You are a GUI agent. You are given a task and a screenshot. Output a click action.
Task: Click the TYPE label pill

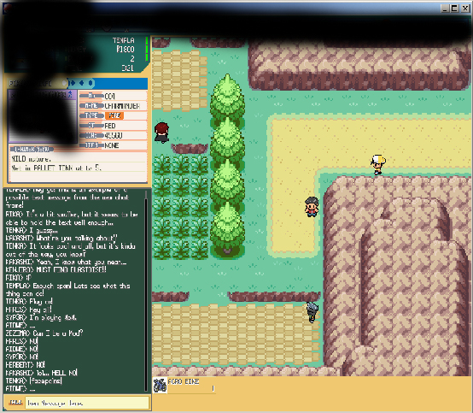point(91,115)
